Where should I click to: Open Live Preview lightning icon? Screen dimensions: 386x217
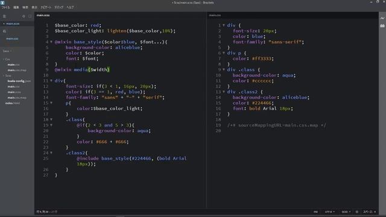382,18
